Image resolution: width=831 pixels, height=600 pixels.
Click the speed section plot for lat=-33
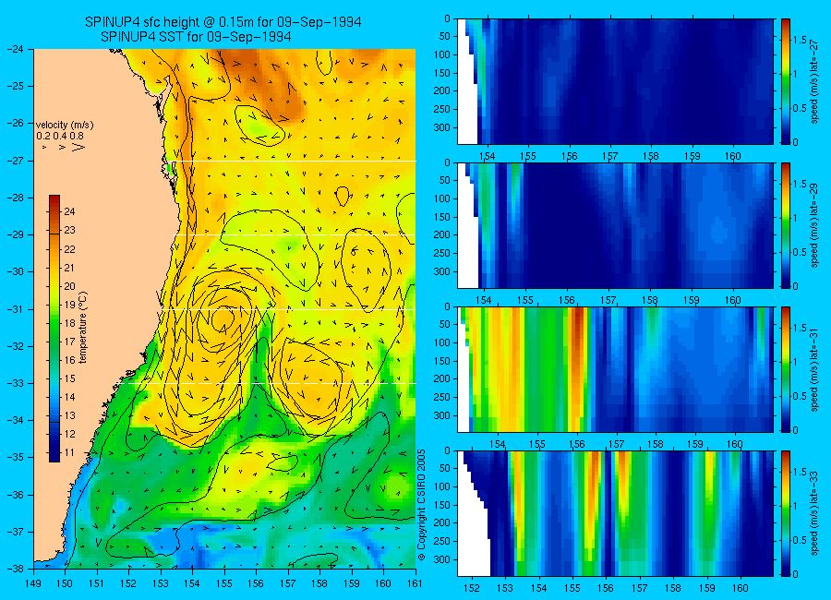(x=615, y=513)
